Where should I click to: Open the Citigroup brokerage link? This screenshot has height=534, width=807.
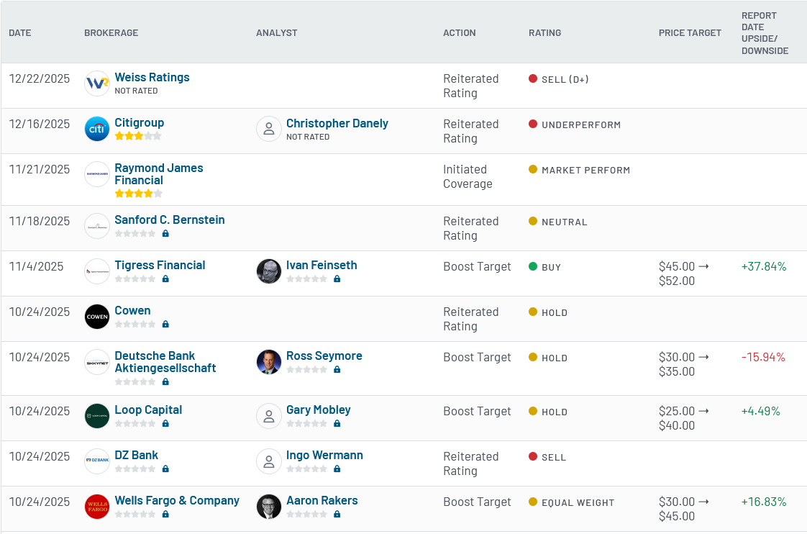click(139, 122)
